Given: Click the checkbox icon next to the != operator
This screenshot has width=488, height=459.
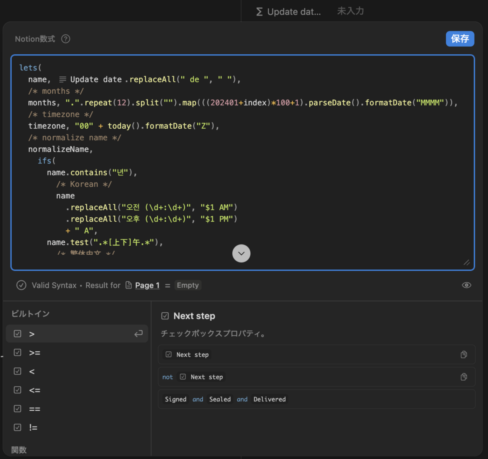Looking at the screenshot, I should point(17,427).
